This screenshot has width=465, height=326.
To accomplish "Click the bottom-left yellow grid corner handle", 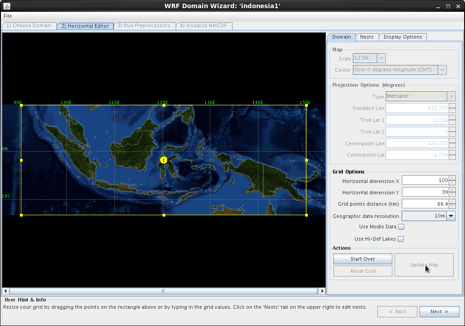I will click(21, 215).
